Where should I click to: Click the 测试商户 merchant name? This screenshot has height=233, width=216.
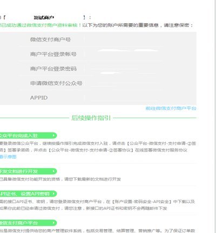(x=44, y=18)
